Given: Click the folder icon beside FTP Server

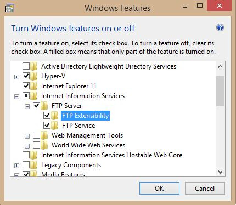Looking at the screenshot, I should pyautogui.click(x=44, y=106).
